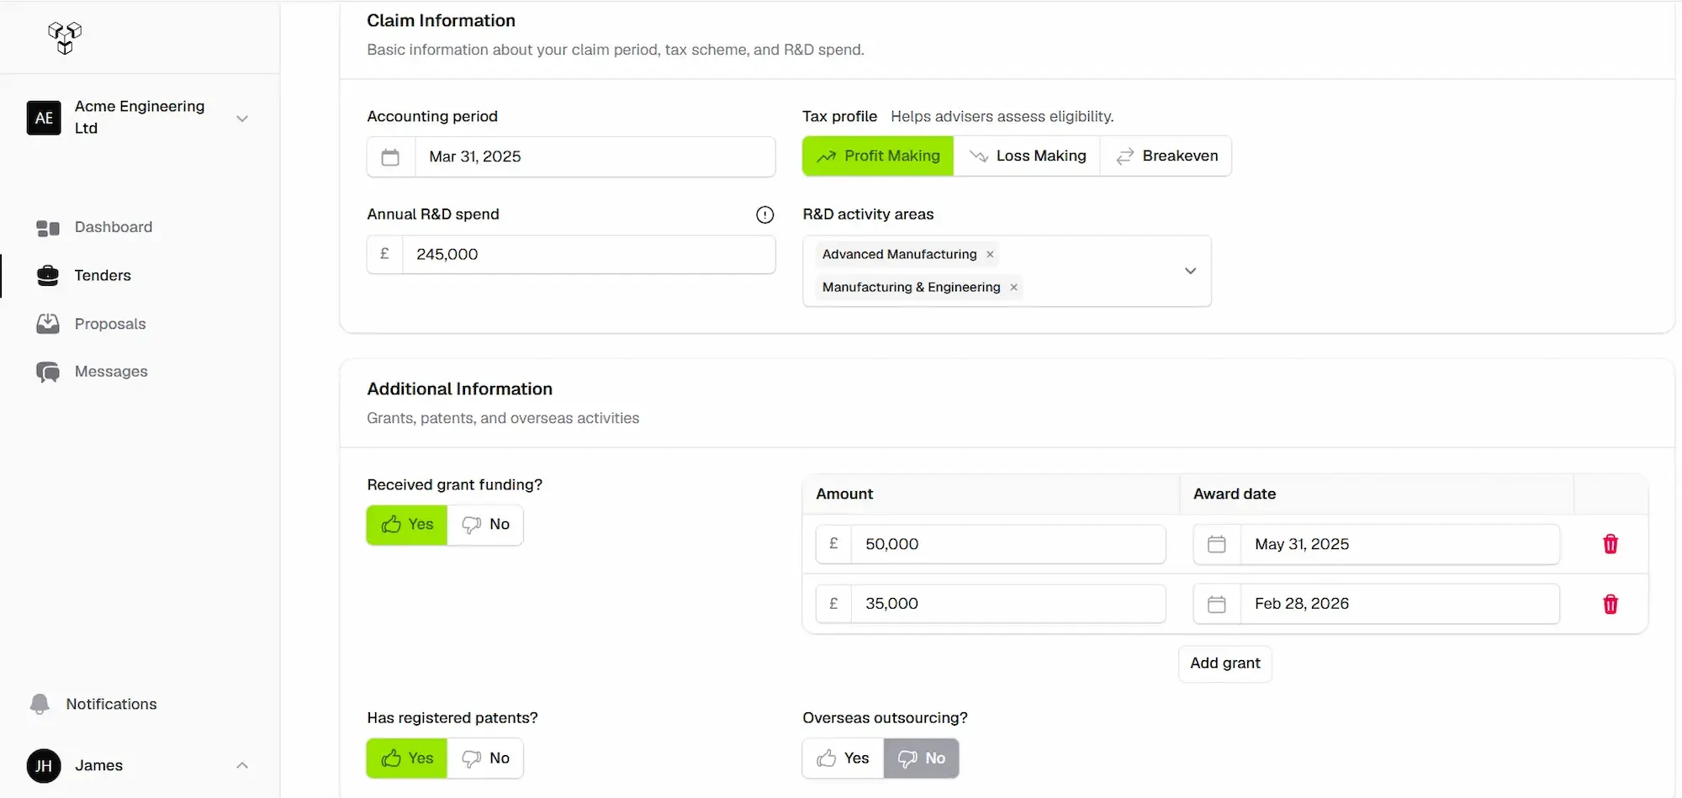Click the pound symbol in Annual R&D spend

pos(385,254)
